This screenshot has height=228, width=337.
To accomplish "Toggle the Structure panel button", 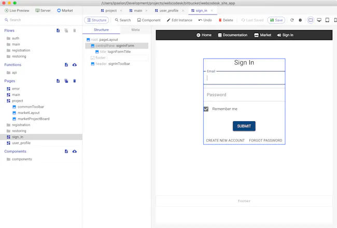I will [x=96, y=20].
